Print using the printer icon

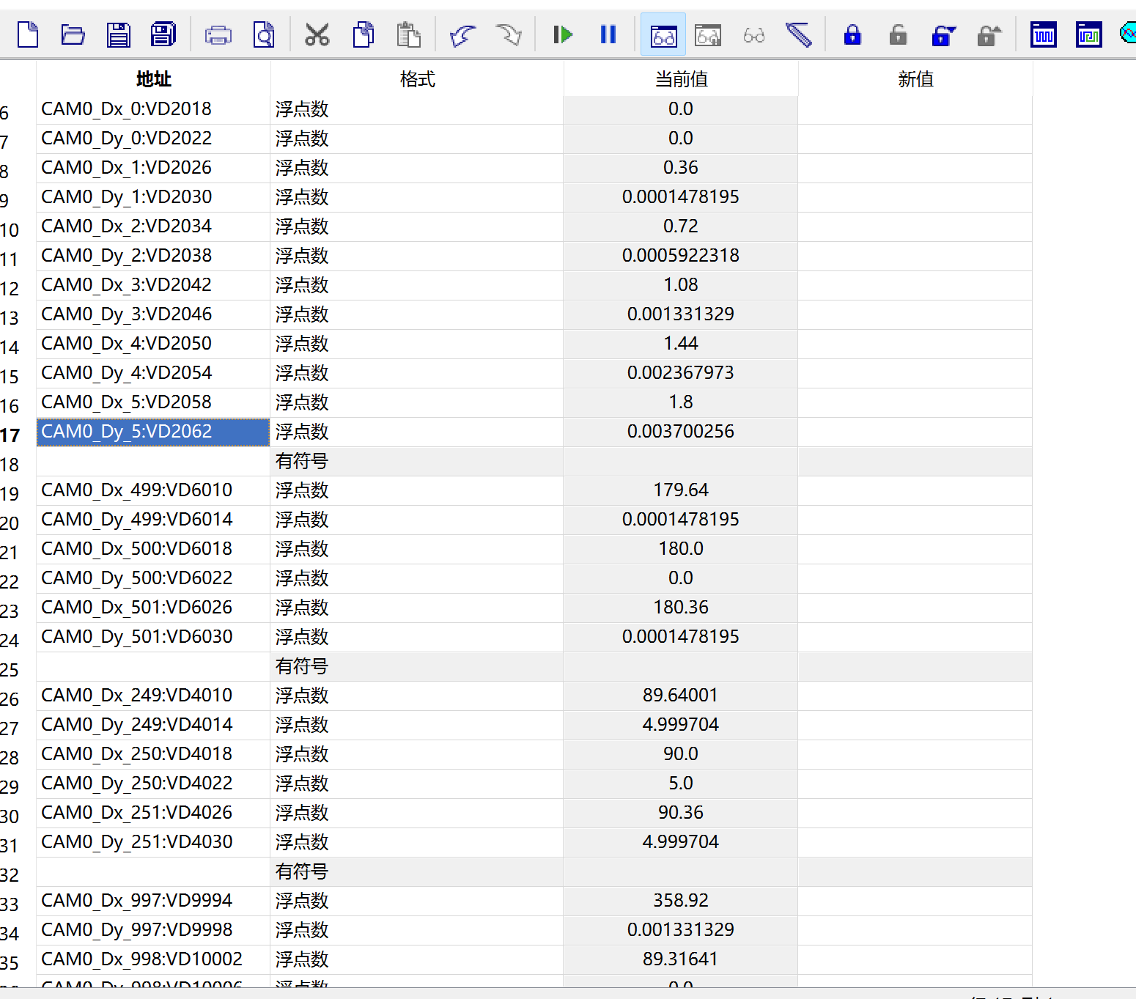coord(218,34)
